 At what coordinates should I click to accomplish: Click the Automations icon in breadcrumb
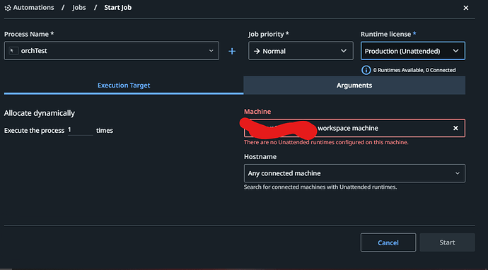click(x=8, y=8)
